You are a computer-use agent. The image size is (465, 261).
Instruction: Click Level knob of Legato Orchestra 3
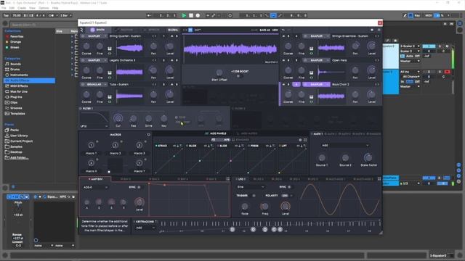(169, 70)
